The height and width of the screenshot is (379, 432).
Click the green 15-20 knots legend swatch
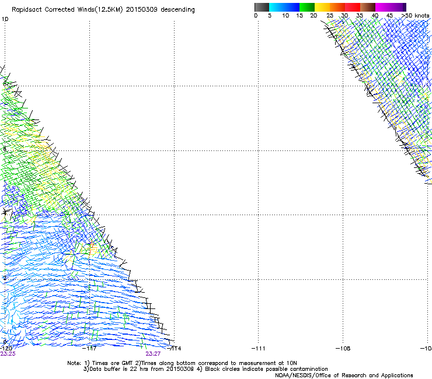pos(307,7)
